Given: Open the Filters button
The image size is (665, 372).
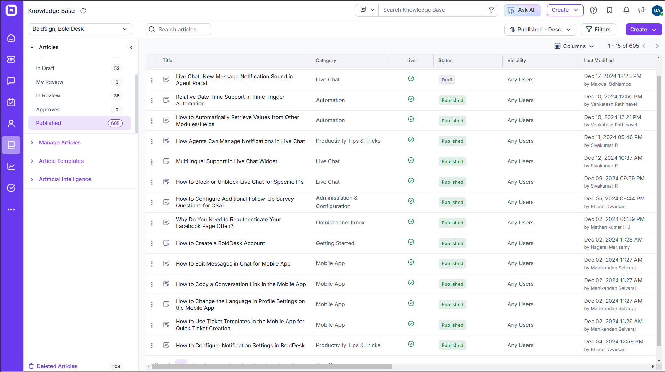Looking at the screenshot, I should click(x=598, y=30).
